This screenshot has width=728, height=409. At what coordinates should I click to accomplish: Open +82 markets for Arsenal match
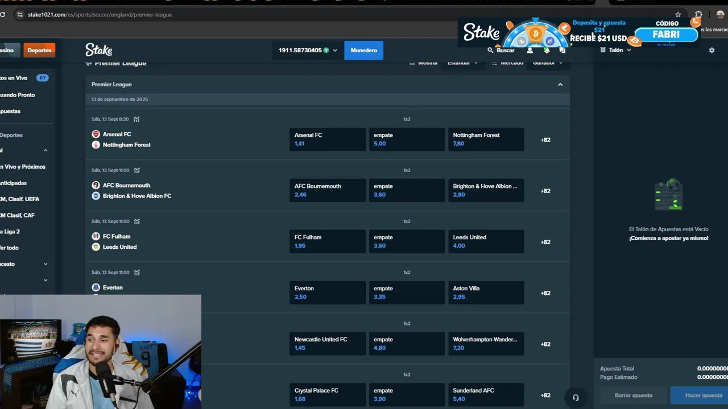[545, 140]
